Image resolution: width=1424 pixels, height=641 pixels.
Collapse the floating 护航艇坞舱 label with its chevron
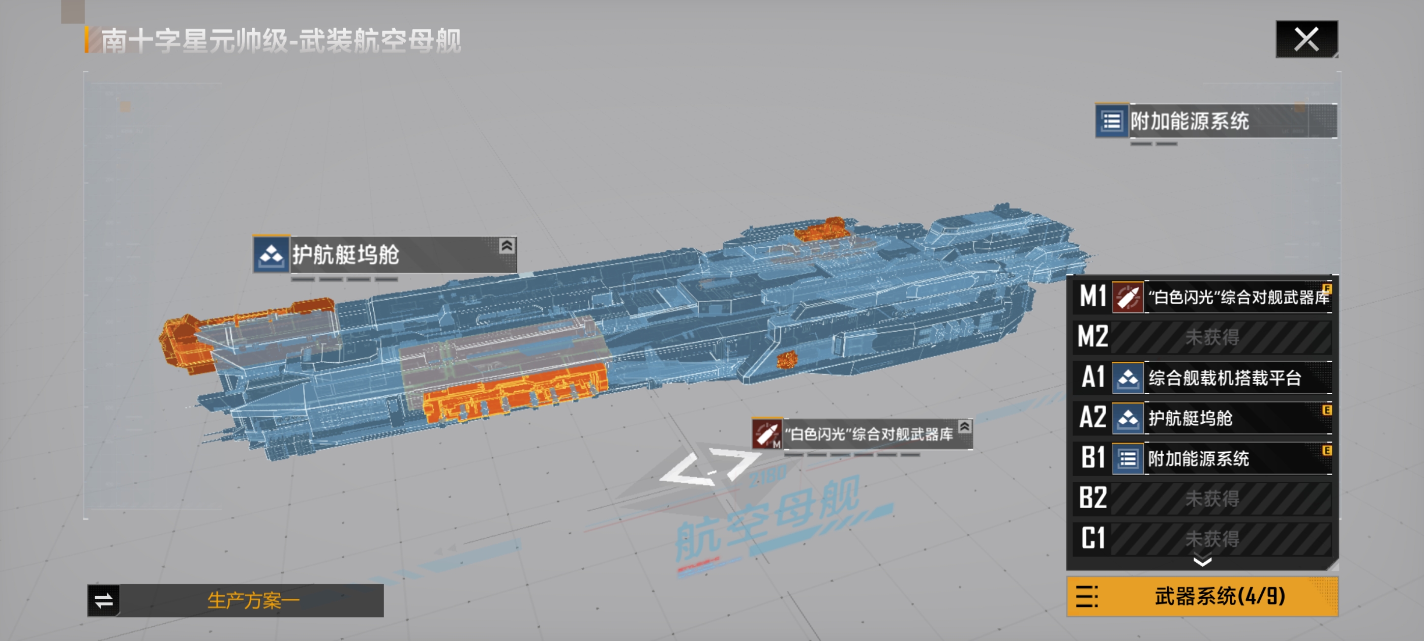point(507,246)
